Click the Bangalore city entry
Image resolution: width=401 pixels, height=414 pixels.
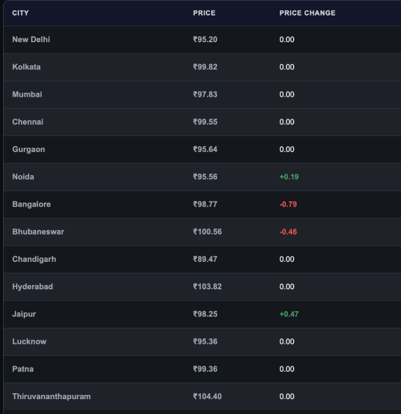[x=31, y=204]
